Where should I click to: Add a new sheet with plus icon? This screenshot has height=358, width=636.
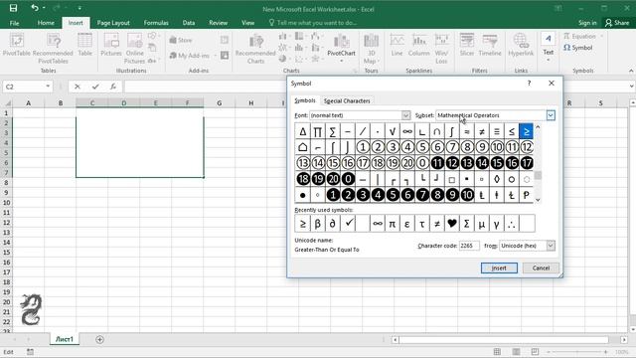(99, 339)
